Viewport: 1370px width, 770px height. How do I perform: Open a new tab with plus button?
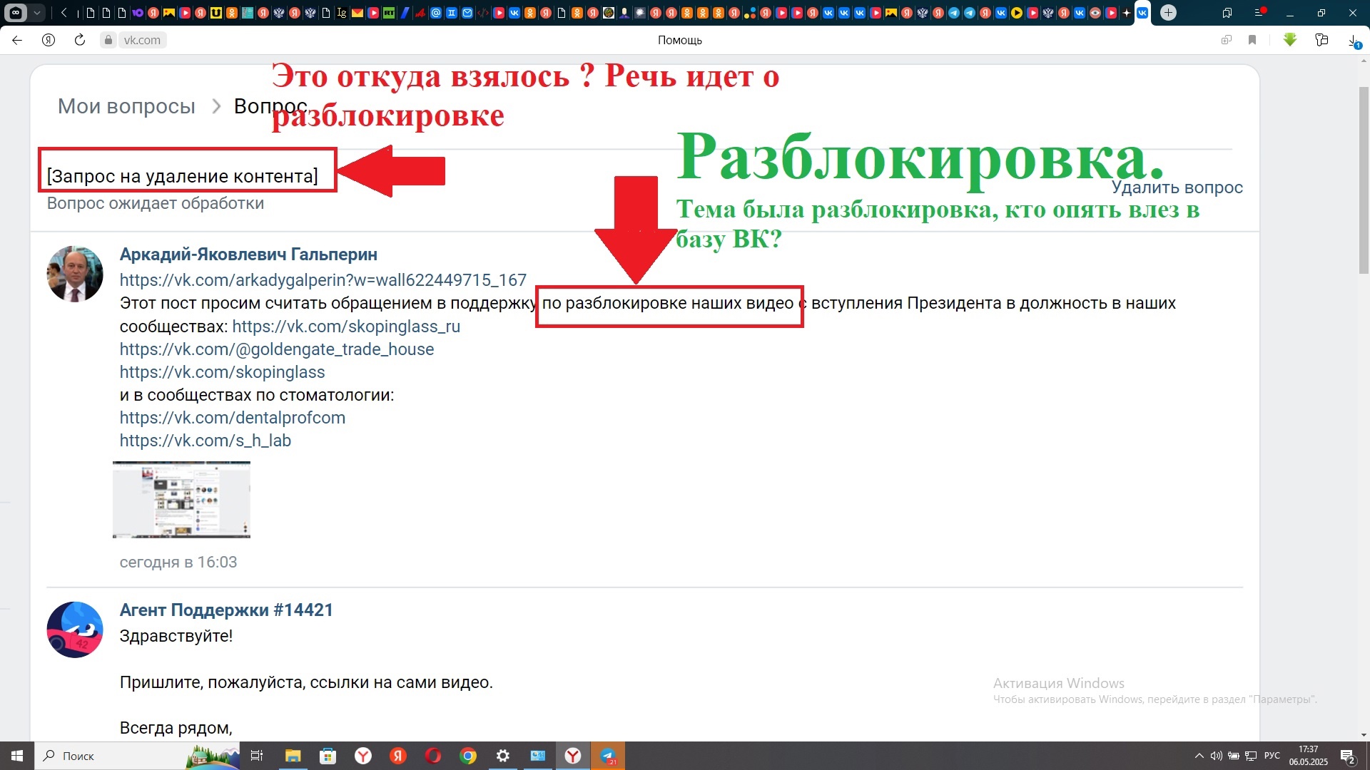coord(1168,12)
